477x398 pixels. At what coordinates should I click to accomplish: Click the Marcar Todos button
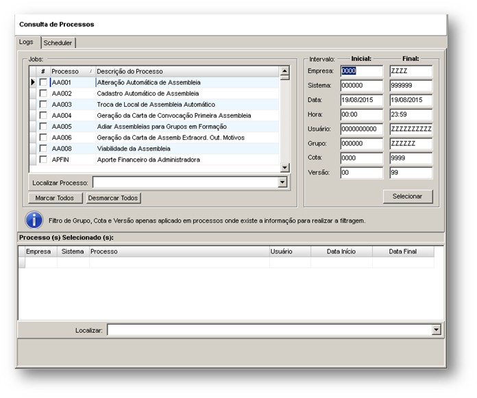(54, 198)
